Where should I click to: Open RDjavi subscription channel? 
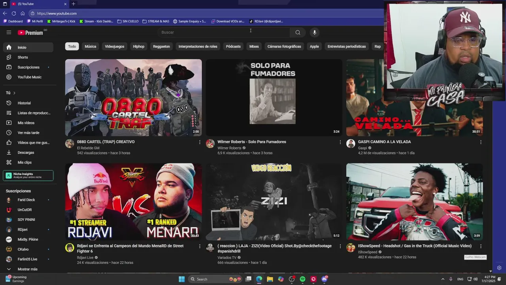28,230
